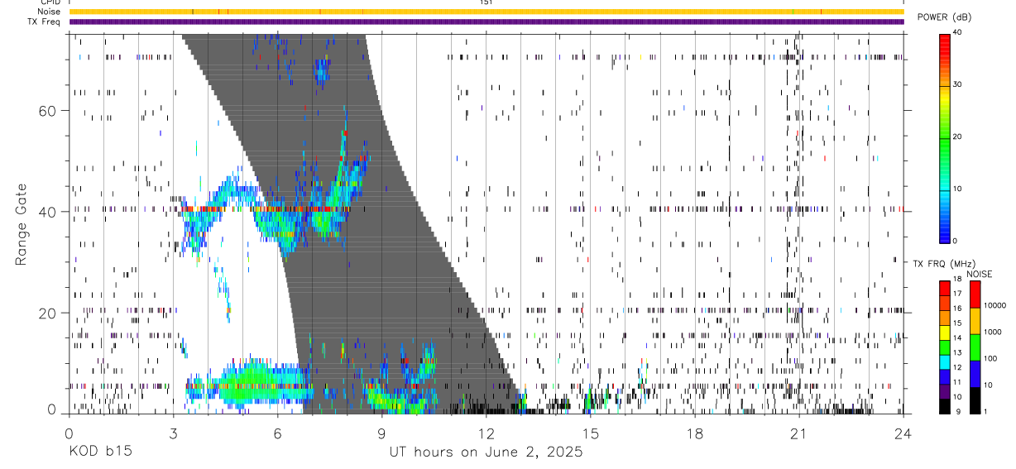Click the 6 tick on the UT hours axis

[x=277, y=433]
